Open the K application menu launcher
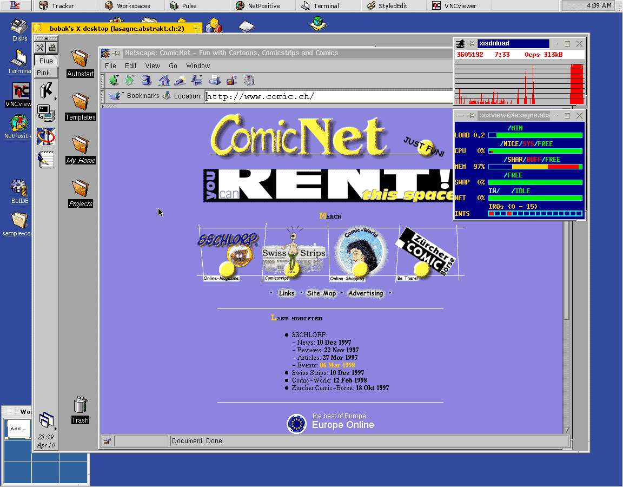 click(x=46, y=91)
